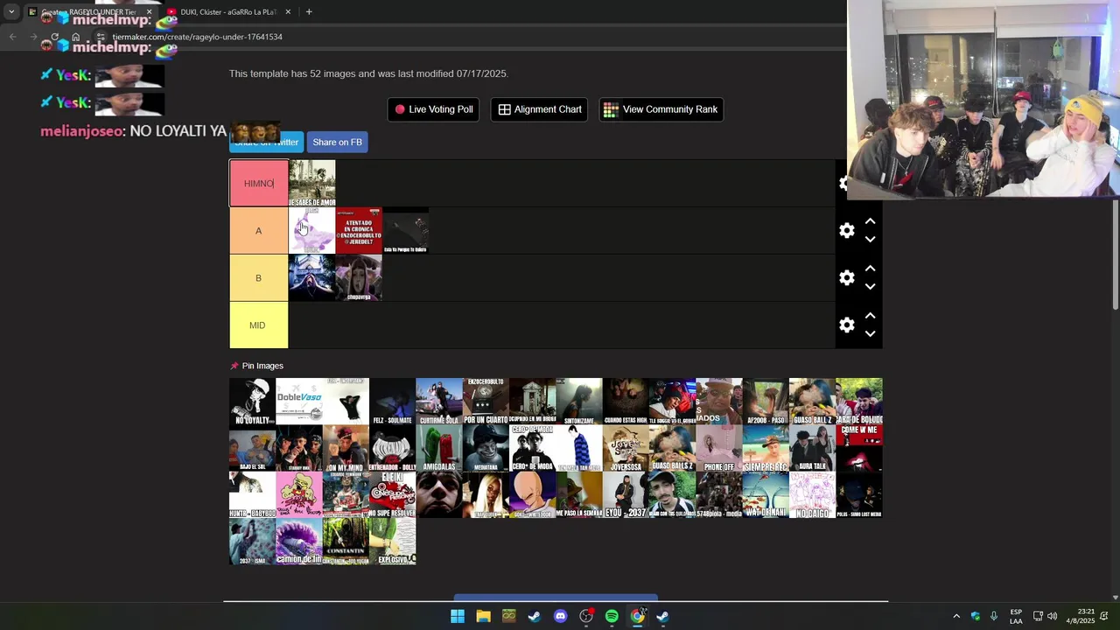Pick the MEDIATANA image
This screenshot has height=630, width=1120.
click(486, 448)
